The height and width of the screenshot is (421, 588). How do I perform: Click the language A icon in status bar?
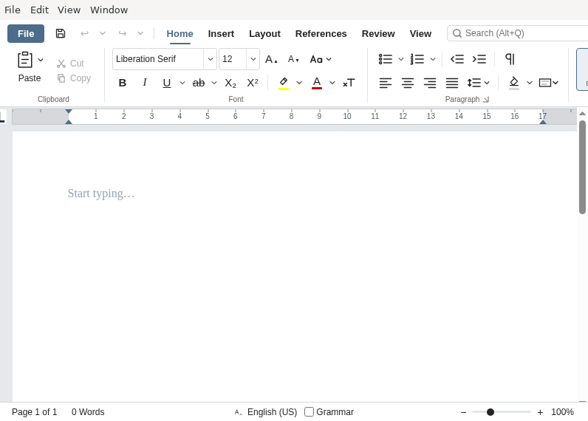(x=239, y=412)
